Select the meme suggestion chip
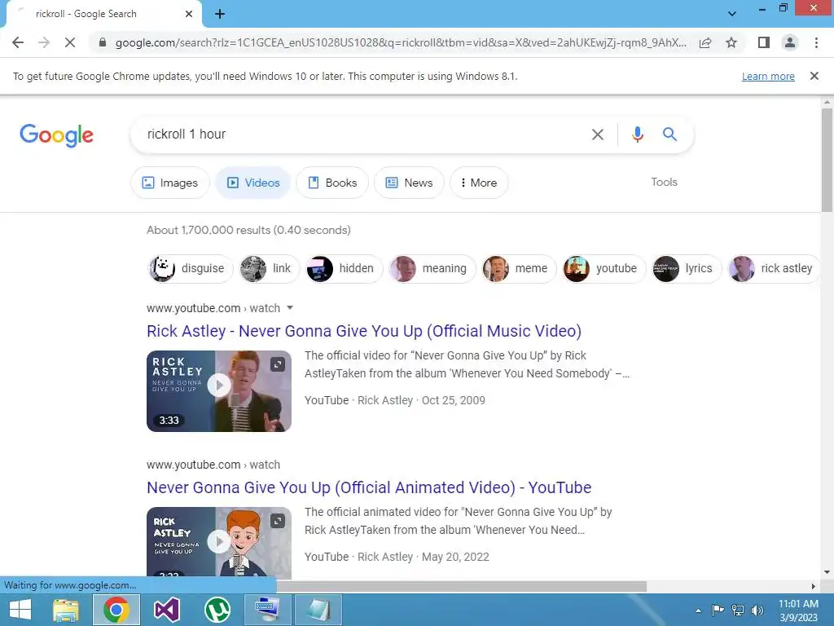This screenshot has height=626, width=834. [519, 268]
